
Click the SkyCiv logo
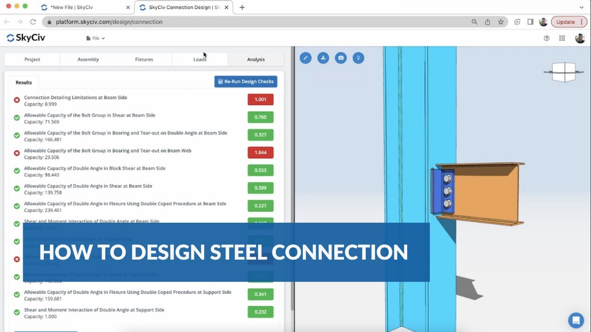click(x=26, y=38)
